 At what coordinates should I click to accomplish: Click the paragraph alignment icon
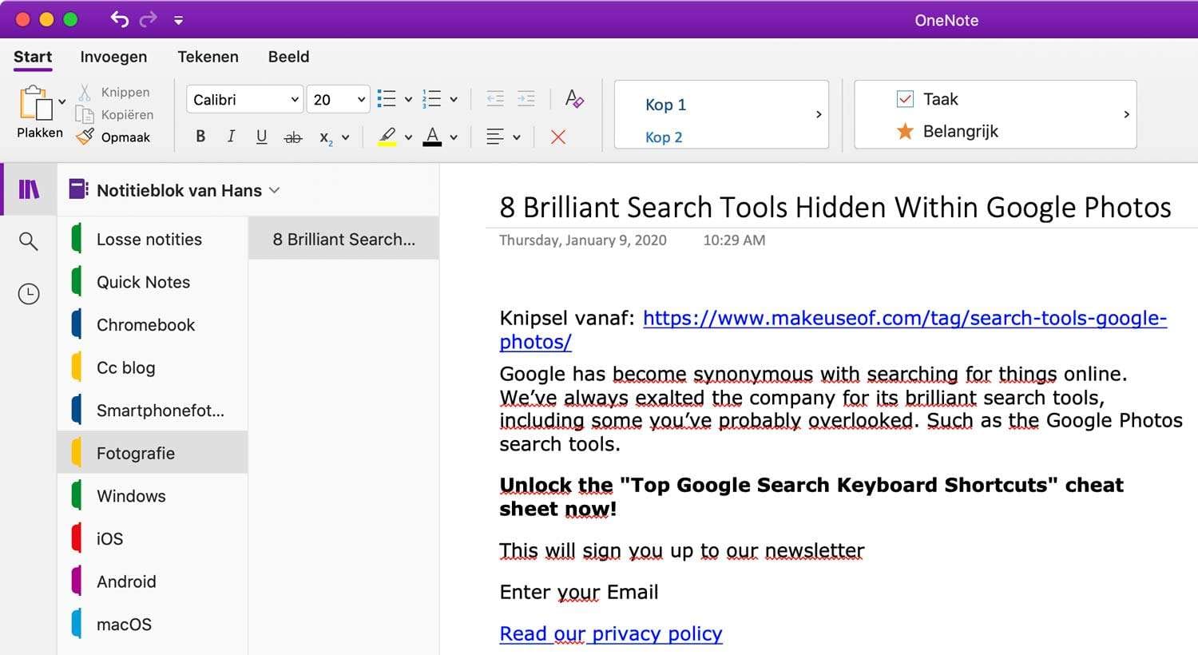click(495, 137)
